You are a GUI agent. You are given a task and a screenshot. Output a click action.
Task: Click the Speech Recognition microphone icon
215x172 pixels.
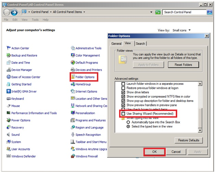pos(73,134)
